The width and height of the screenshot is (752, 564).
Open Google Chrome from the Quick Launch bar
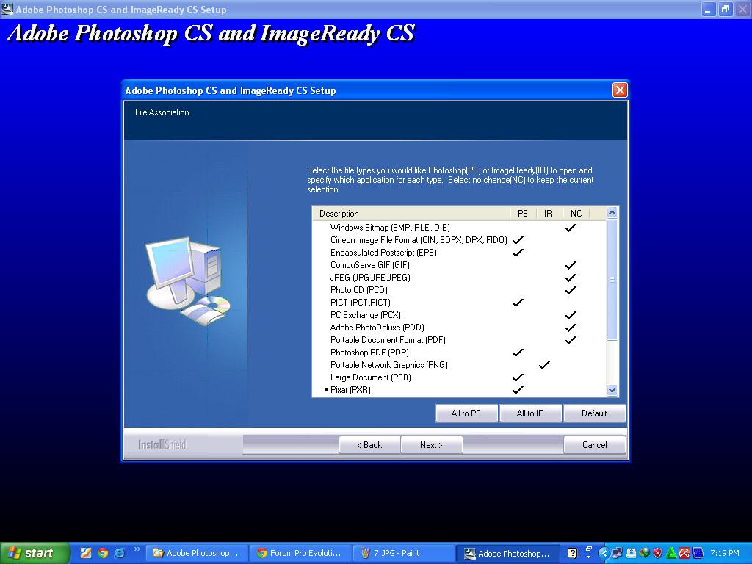pyautogui.click(x=103, y=553)
